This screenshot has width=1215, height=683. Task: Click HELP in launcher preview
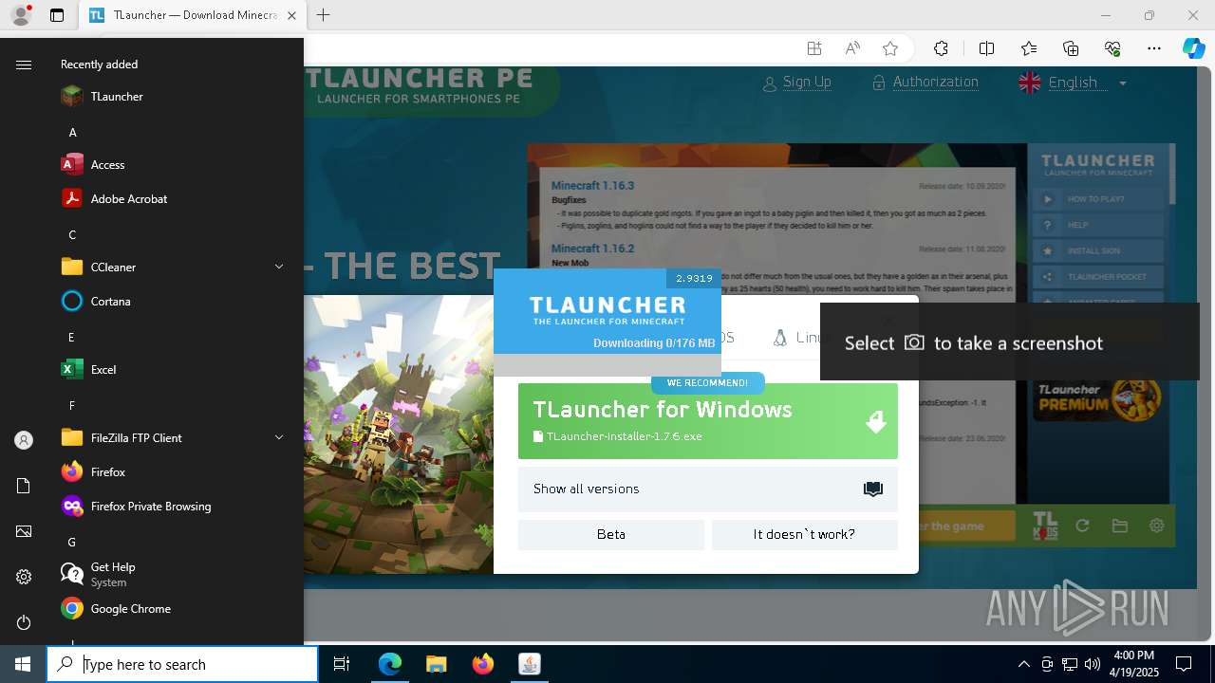click(1098, 225)
